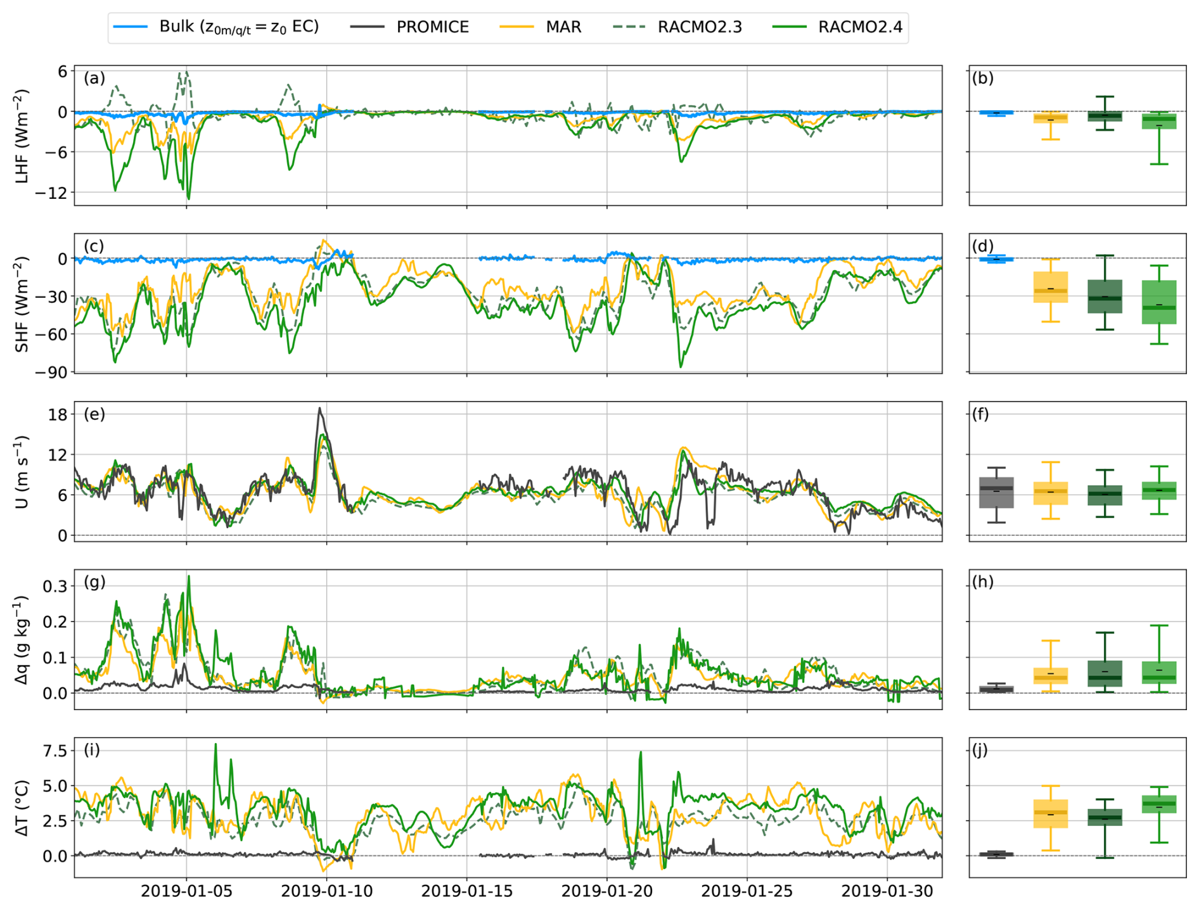Viewport: 1199px width, 909px height.
Task: Click the light green RACMO2.4 boxplot in panel (j)
Action: click(x=1159, y=804)
